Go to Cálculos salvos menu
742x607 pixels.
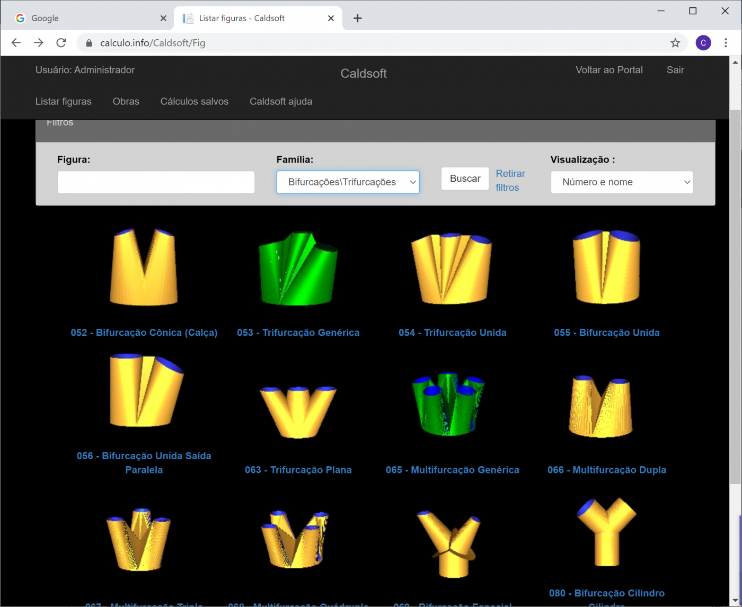pos(195,102)
